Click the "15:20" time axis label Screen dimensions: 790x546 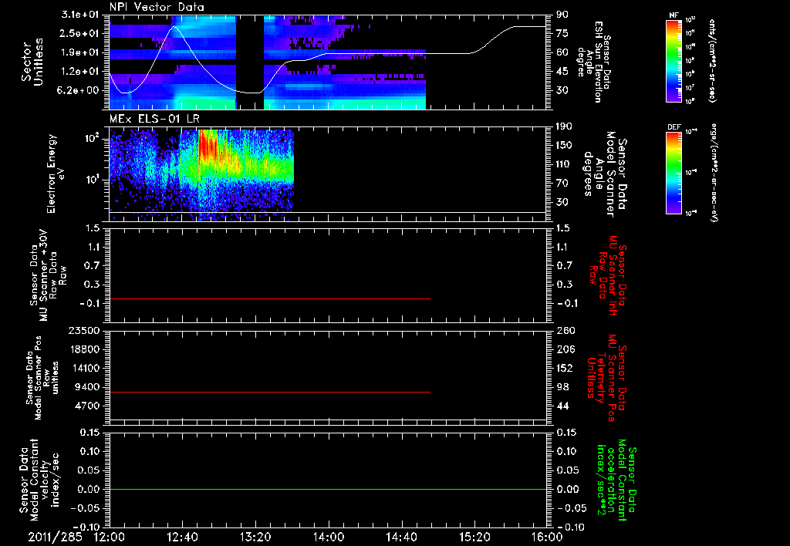474,537
